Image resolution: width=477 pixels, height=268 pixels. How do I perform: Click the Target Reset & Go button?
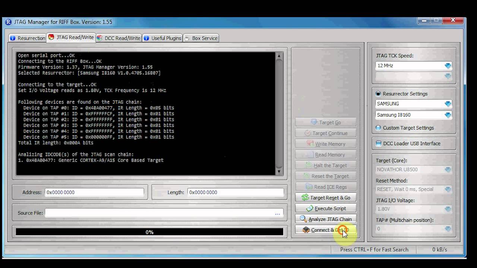click(x=326, y=198)
